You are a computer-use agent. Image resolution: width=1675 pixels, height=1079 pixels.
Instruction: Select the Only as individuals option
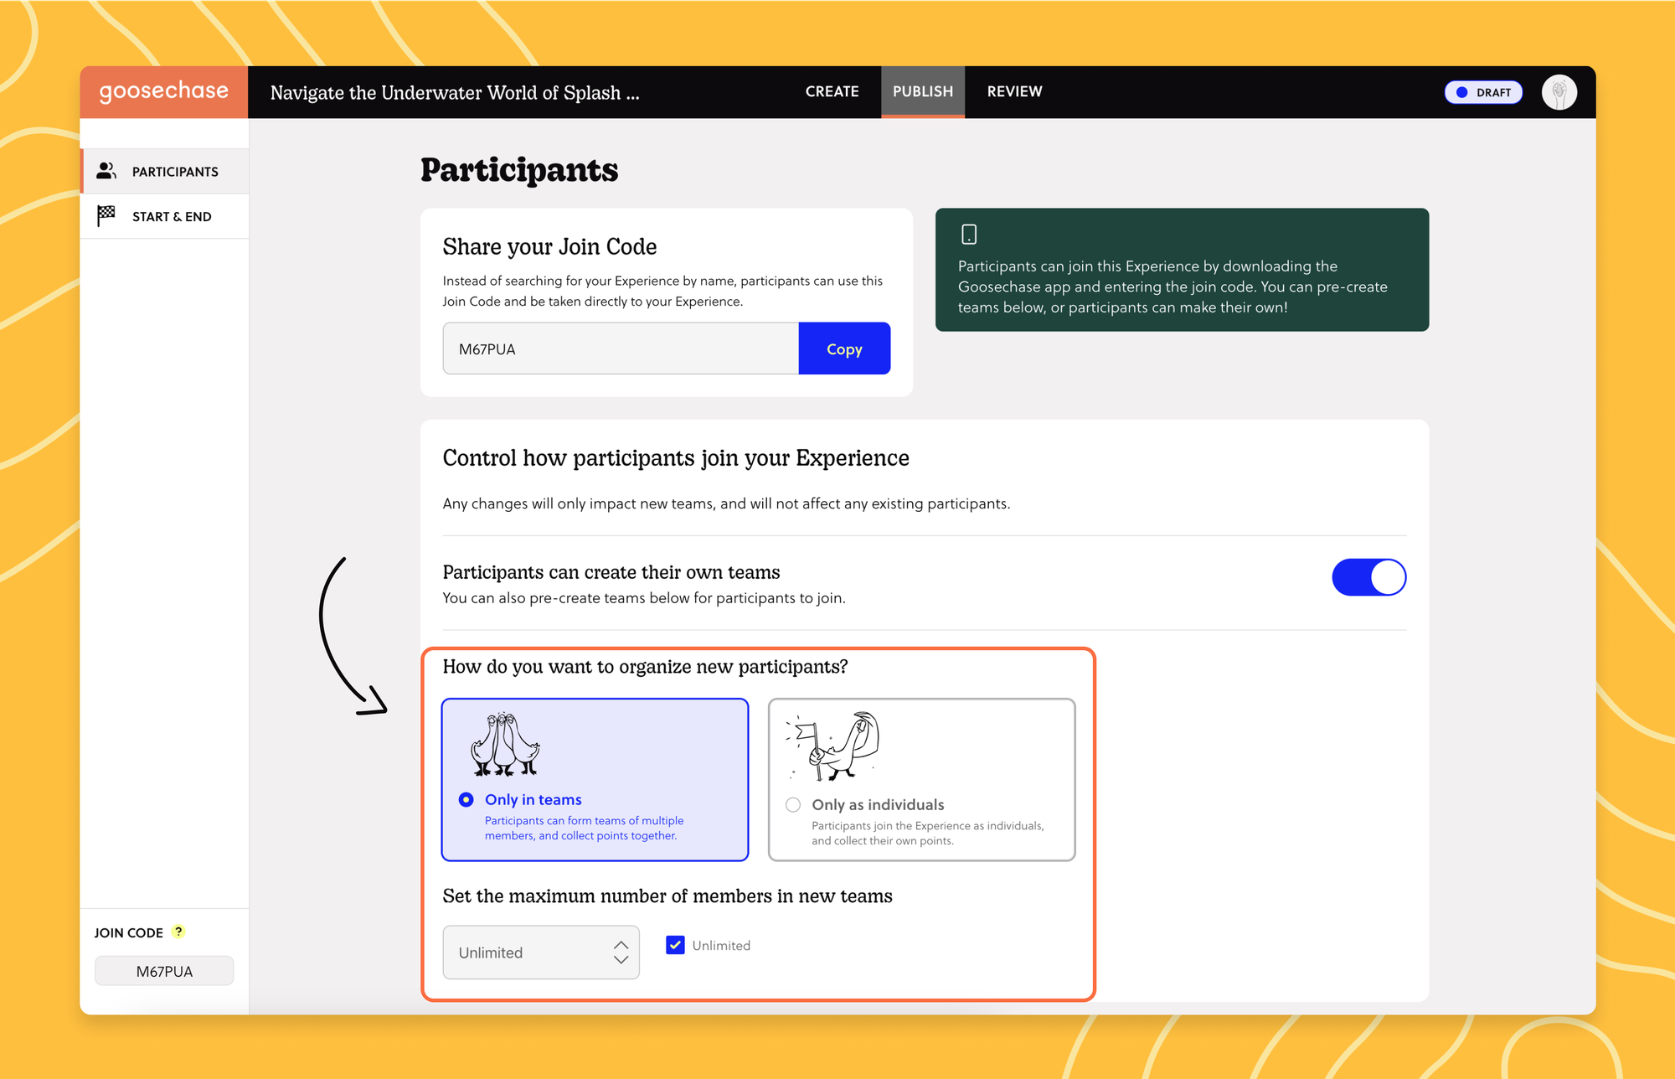(x=792, y=804)
